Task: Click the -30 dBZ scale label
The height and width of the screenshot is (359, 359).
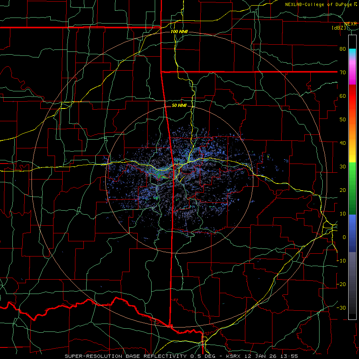Action: click(341, 308)
